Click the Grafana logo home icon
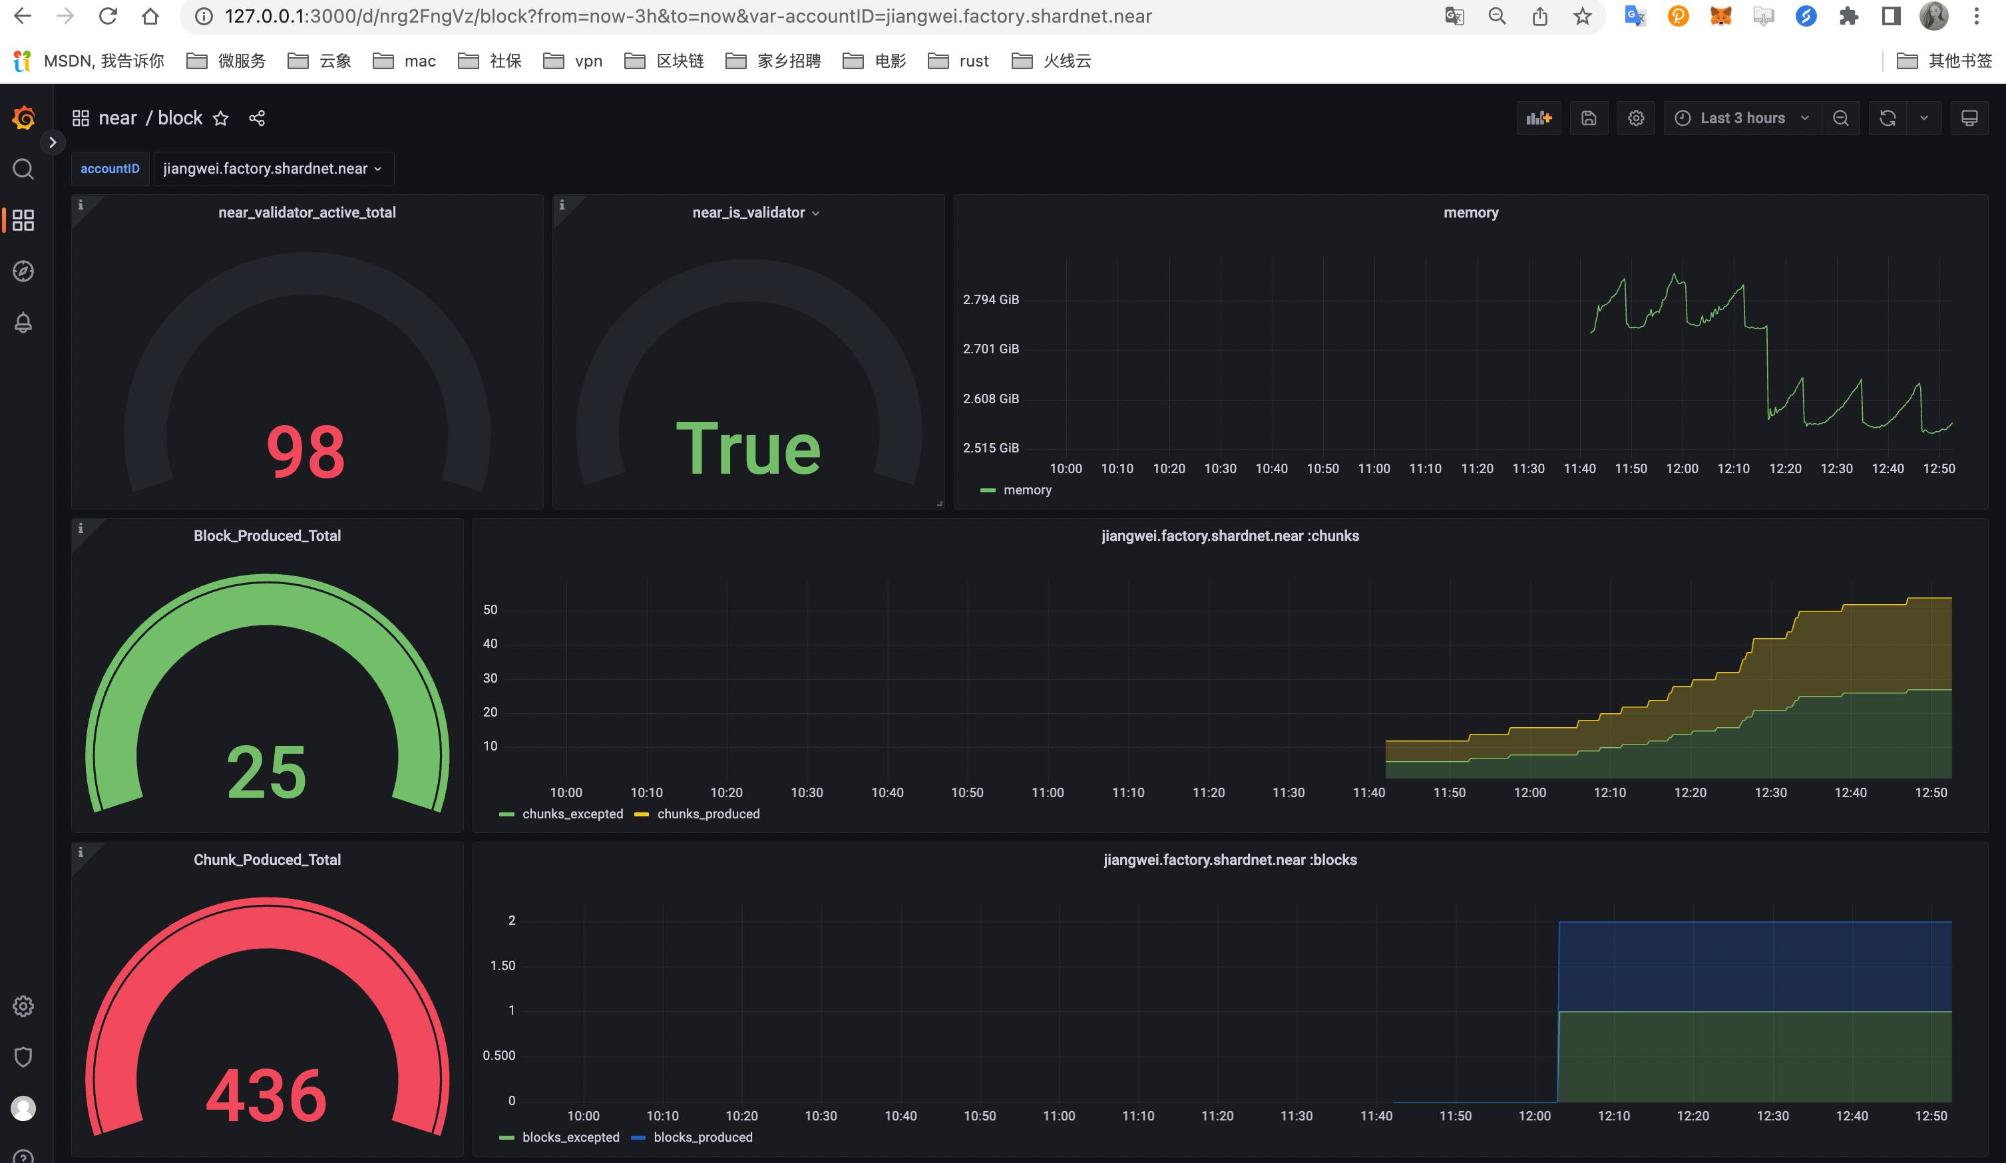Screen dimensions: 2006x1163 (x=23, y=118)
